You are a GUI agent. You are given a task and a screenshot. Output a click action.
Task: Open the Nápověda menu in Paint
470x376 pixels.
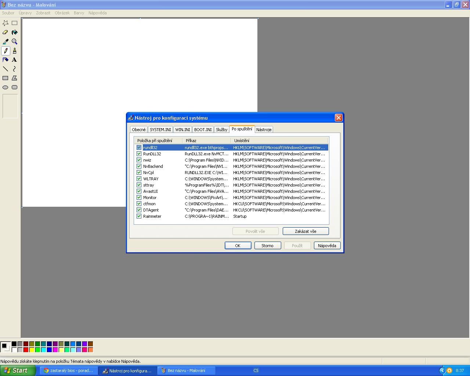pyautogui.click(x=98, y=13)
